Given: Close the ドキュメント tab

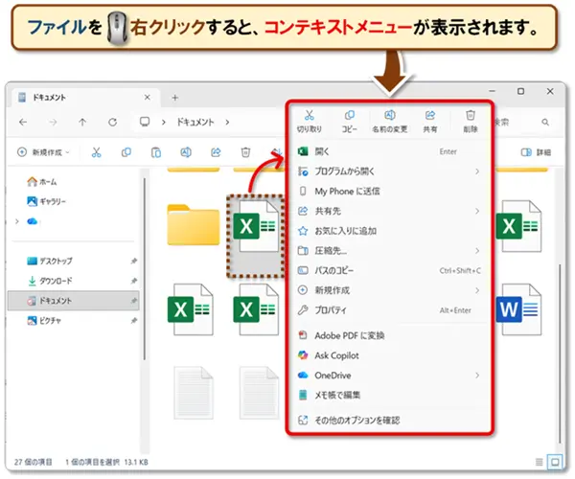Looking at the screenshot, I should pyautogui.click(x=147, y=97).
